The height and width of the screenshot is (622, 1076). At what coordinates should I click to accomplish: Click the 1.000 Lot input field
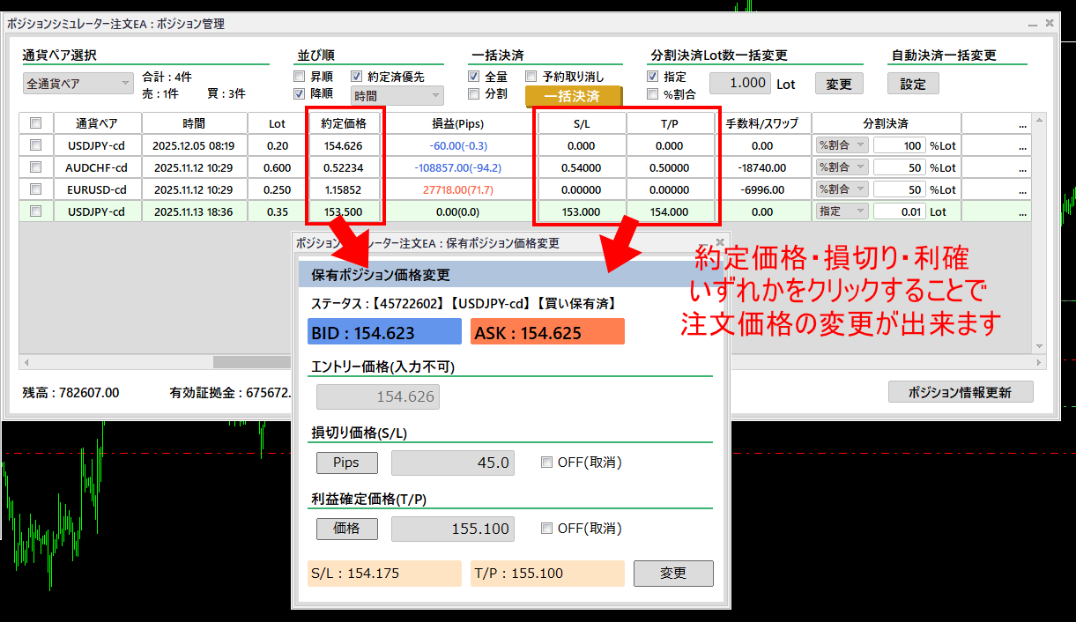(738, 83)
